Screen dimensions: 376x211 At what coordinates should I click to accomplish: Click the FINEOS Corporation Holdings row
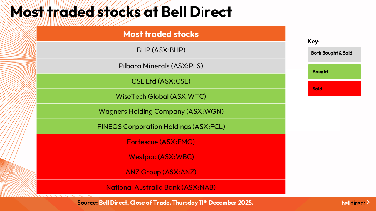161,127
